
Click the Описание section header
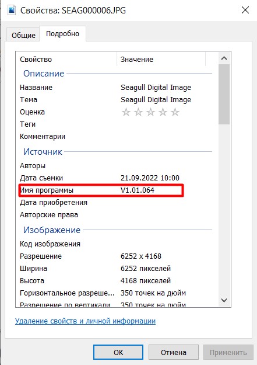click(x=44, y=74)
